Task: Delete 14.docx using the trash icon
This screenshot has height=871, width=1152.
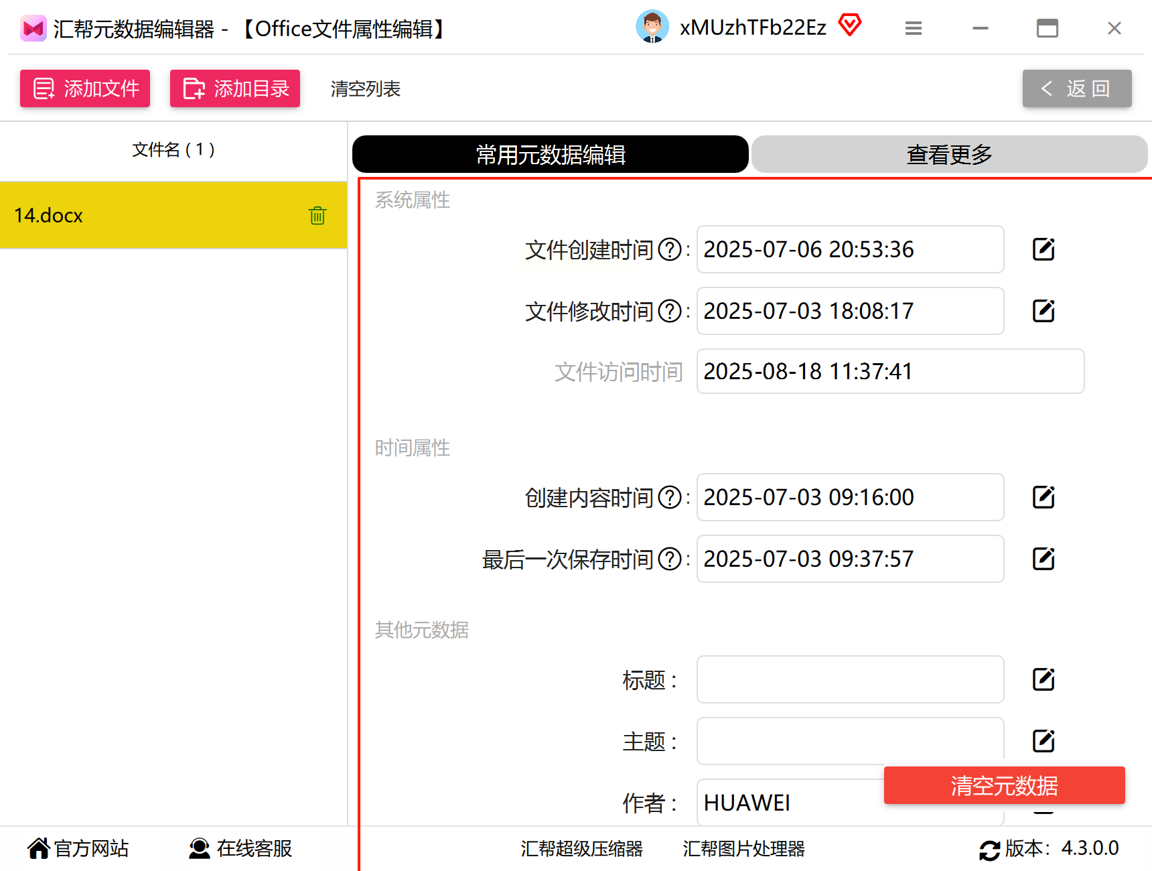Action: point(317,215)
